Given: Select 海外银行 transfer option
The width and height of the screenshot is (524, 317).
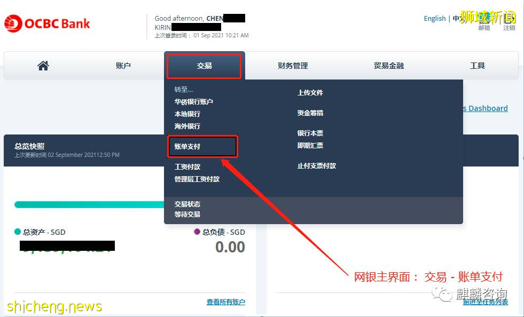Looking at the screenshot, I should point(186,127).
